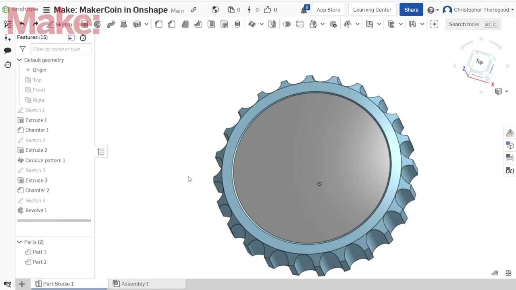Open the Modify fillet dropdown arrow
Screen dimensions: 516x290
(357, 24)
